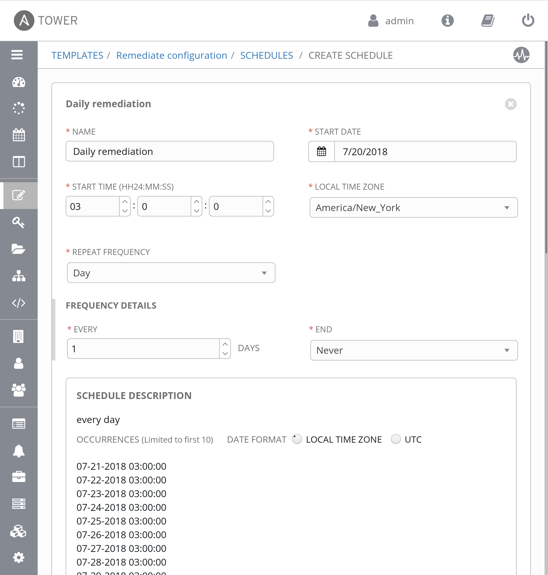The image size is (548, 575).
Task: Switch date format to UTC
Action: point(396,439)
